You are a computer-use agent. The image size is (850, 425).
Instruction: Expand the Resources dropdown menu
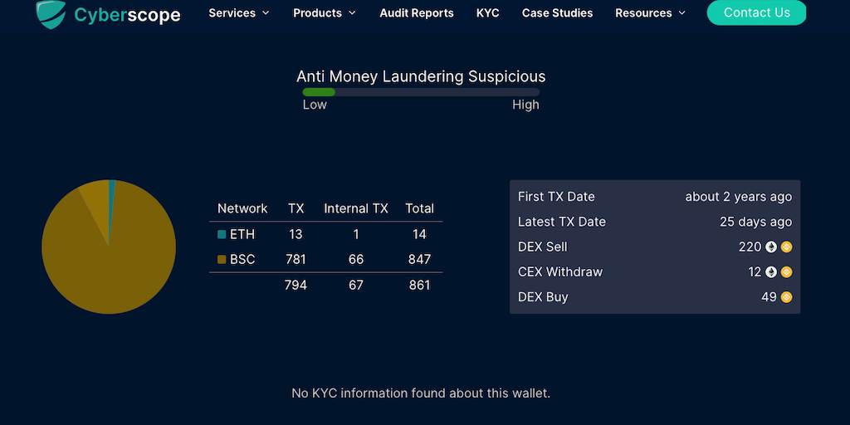pos(650,13)
